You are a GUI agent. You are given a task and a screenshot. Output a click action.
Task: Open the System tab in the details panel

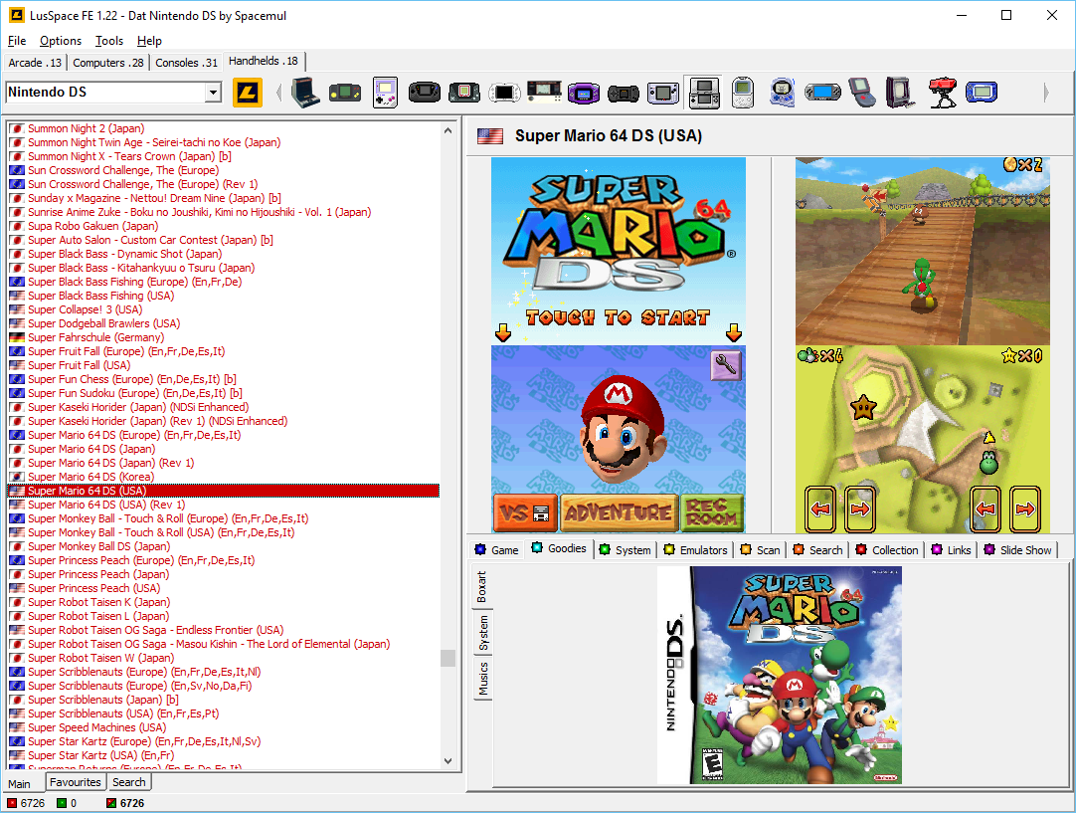[x=626, y=550]
